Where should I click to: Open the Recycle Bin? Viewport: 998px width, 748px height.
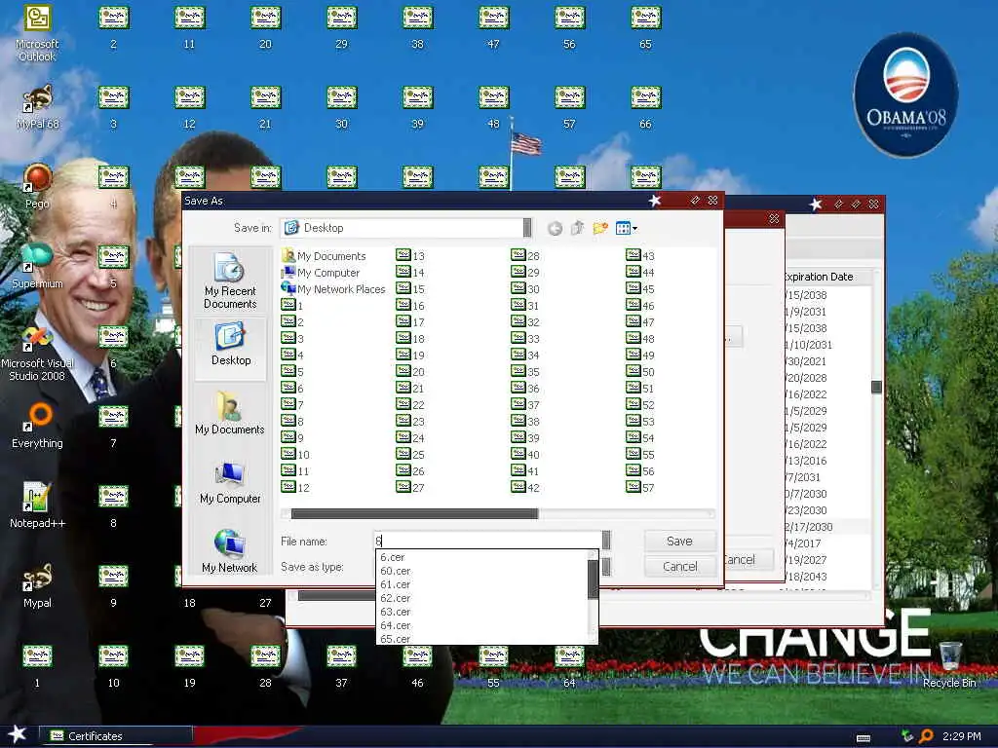[949, 664]
